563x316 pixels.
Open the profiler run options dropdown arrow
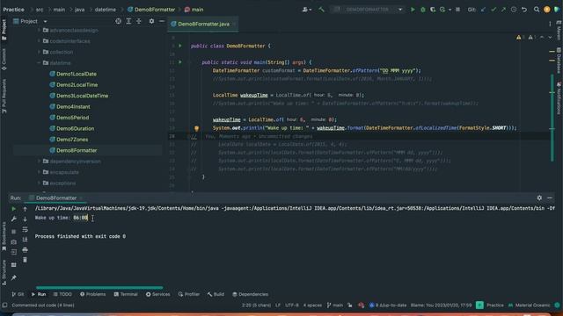pyautogui.click(x=450, y=10)
